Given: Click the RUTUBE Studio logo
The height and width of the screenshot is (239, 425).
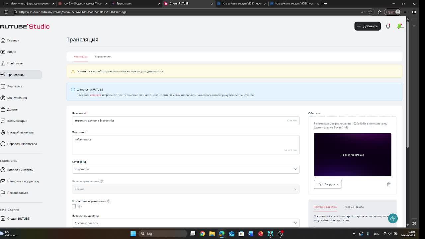Looking at the screenshot, I should click(x=25, y=26).
